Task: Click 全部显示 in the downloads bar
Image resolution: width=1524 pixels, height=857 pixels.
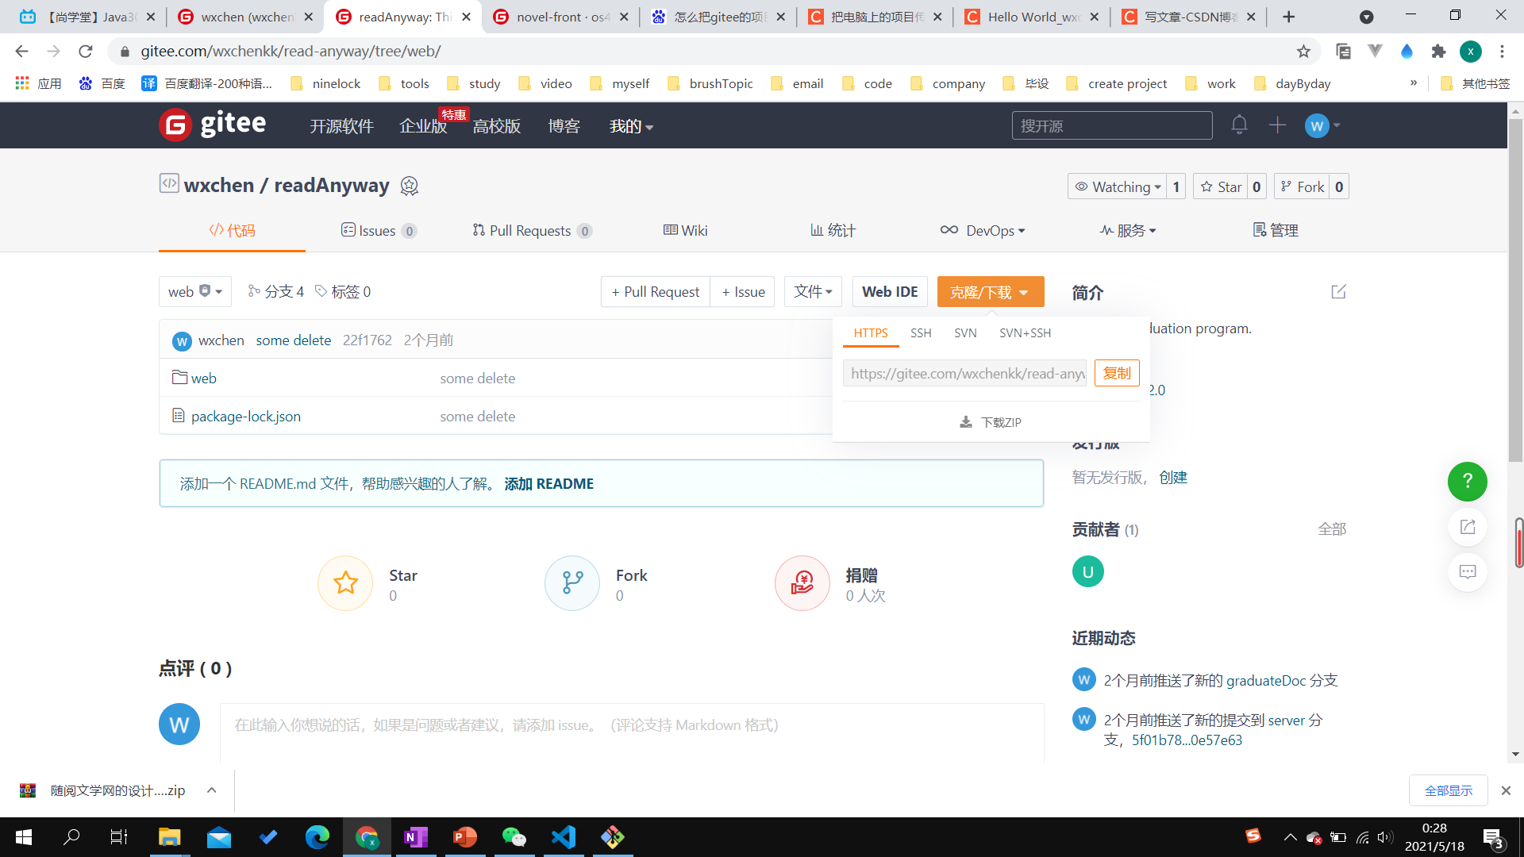Action: tap(1448, 790)
